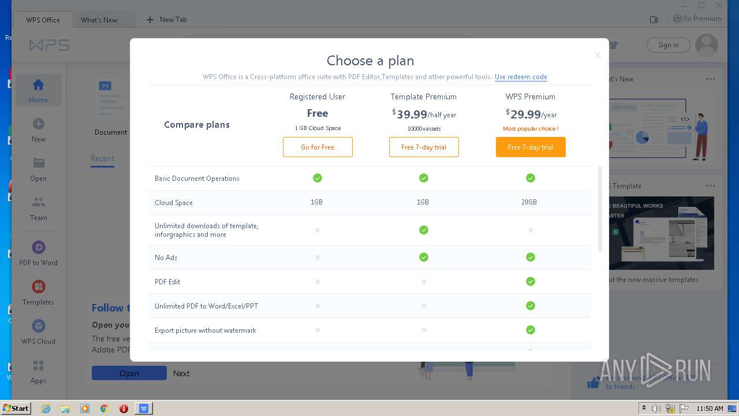Viewport: 739px width, 416px height.
Task: Click Export picture without watermark label
Action: click(x=205, y=330)
